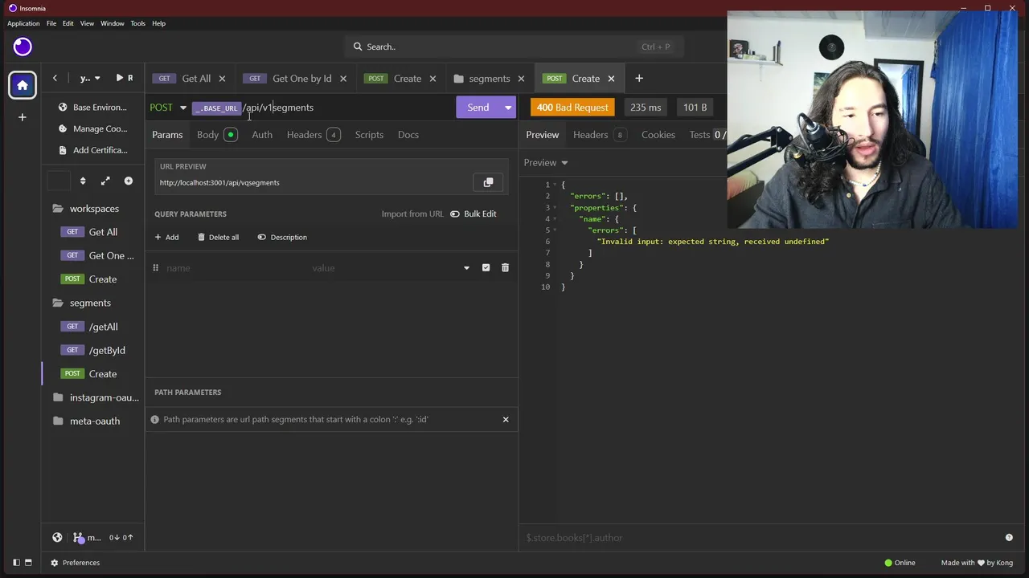Open response Headers tab

599,134
